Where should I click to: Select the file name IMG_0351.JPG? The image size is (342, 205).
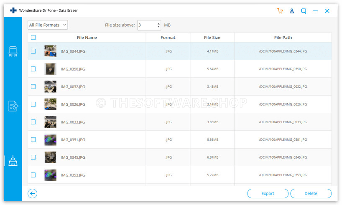tap(73, 139)
